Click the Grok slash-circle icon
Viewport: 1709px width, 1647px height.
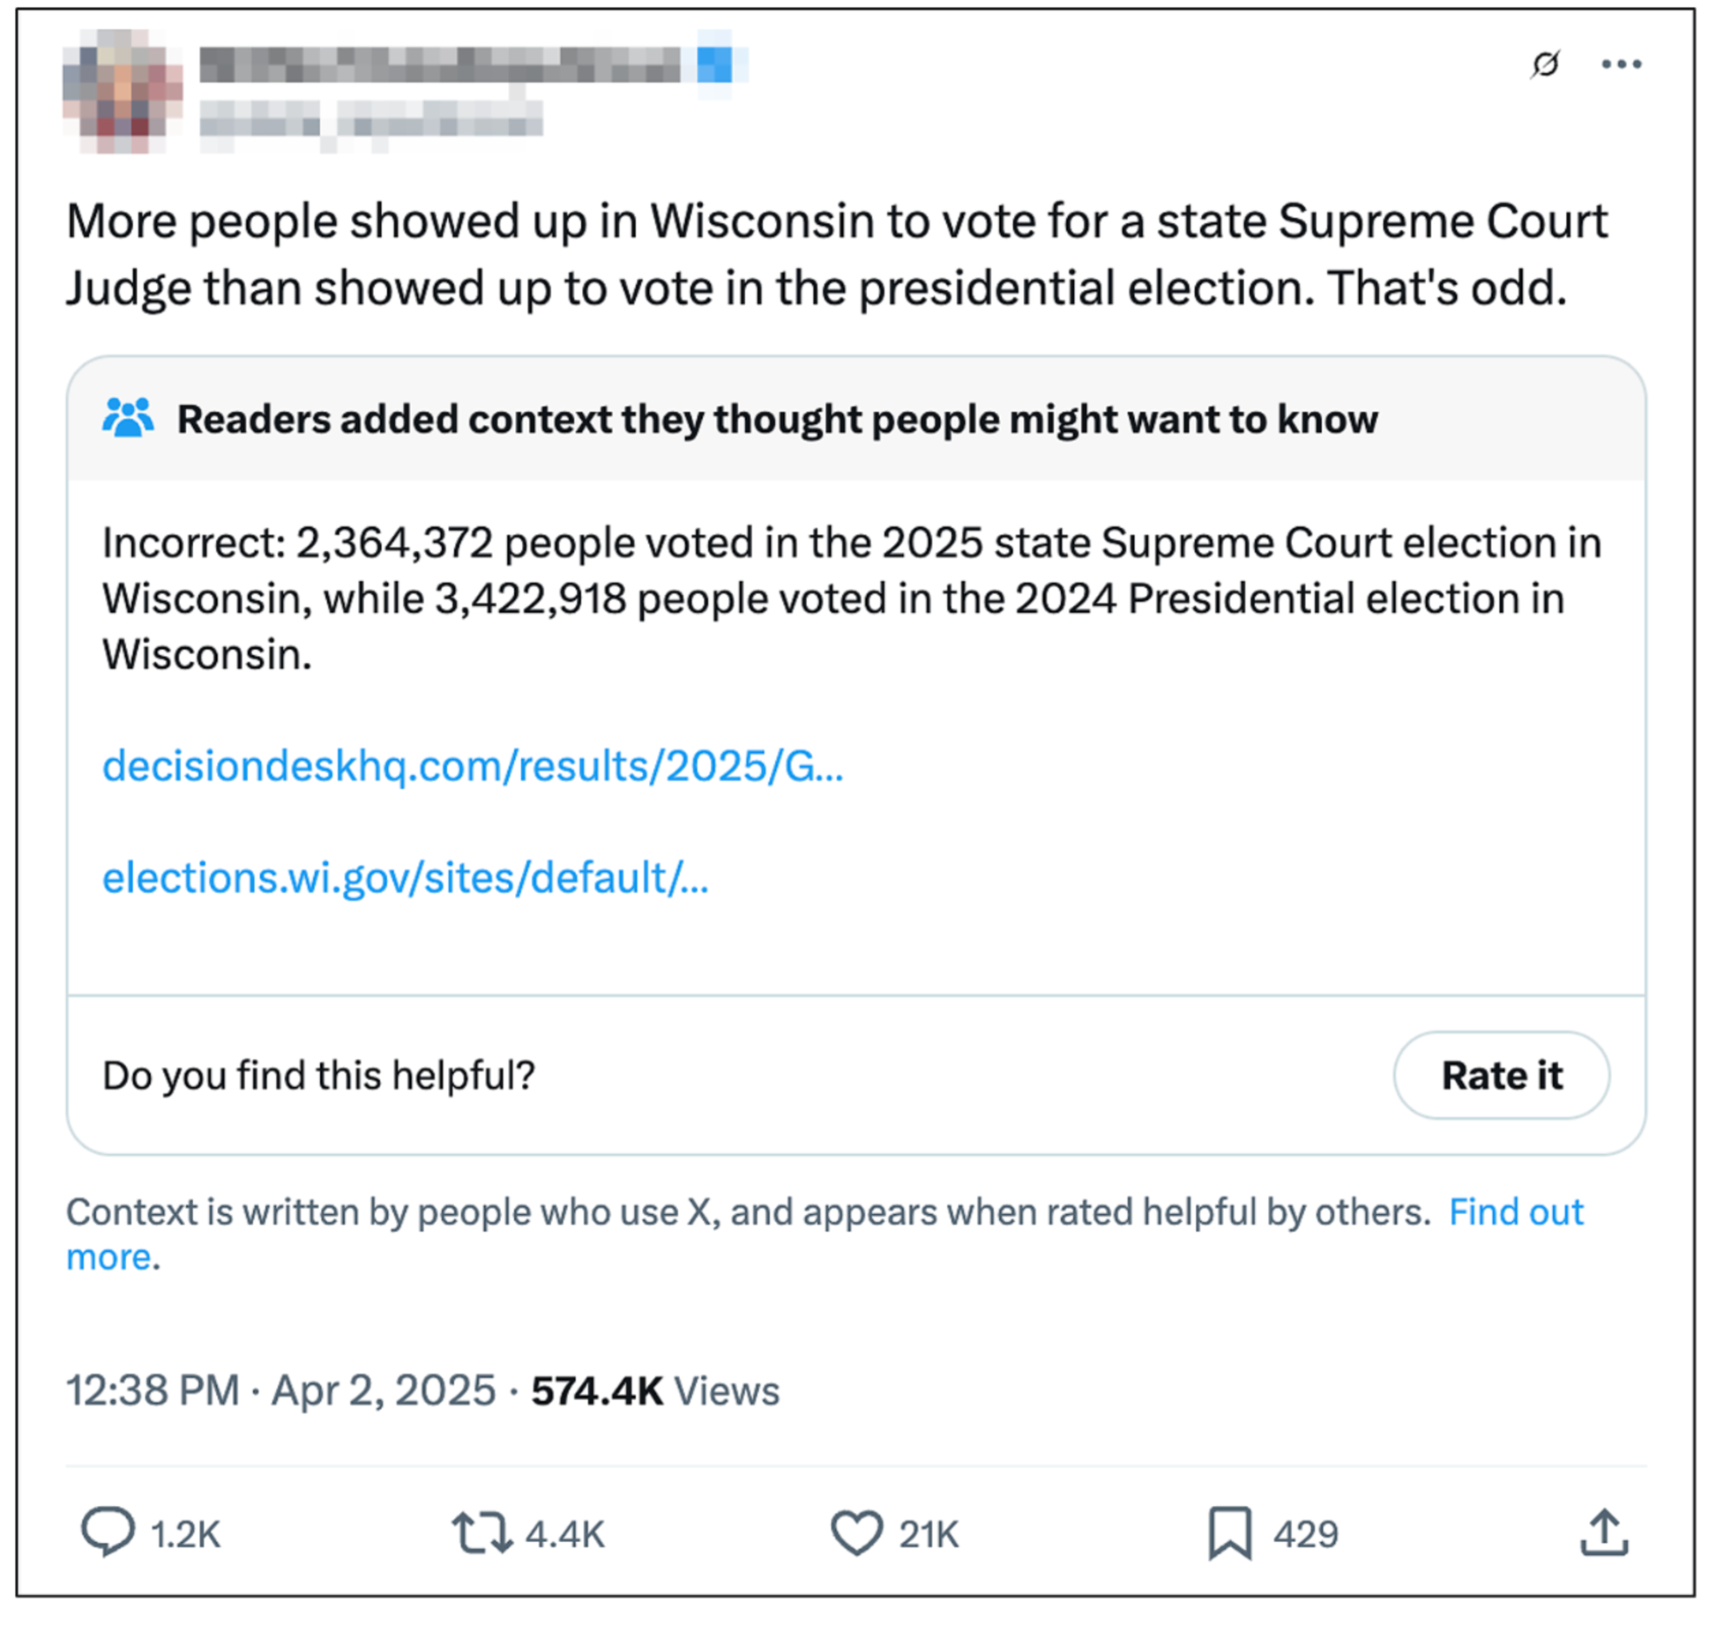coord(1545,64)
